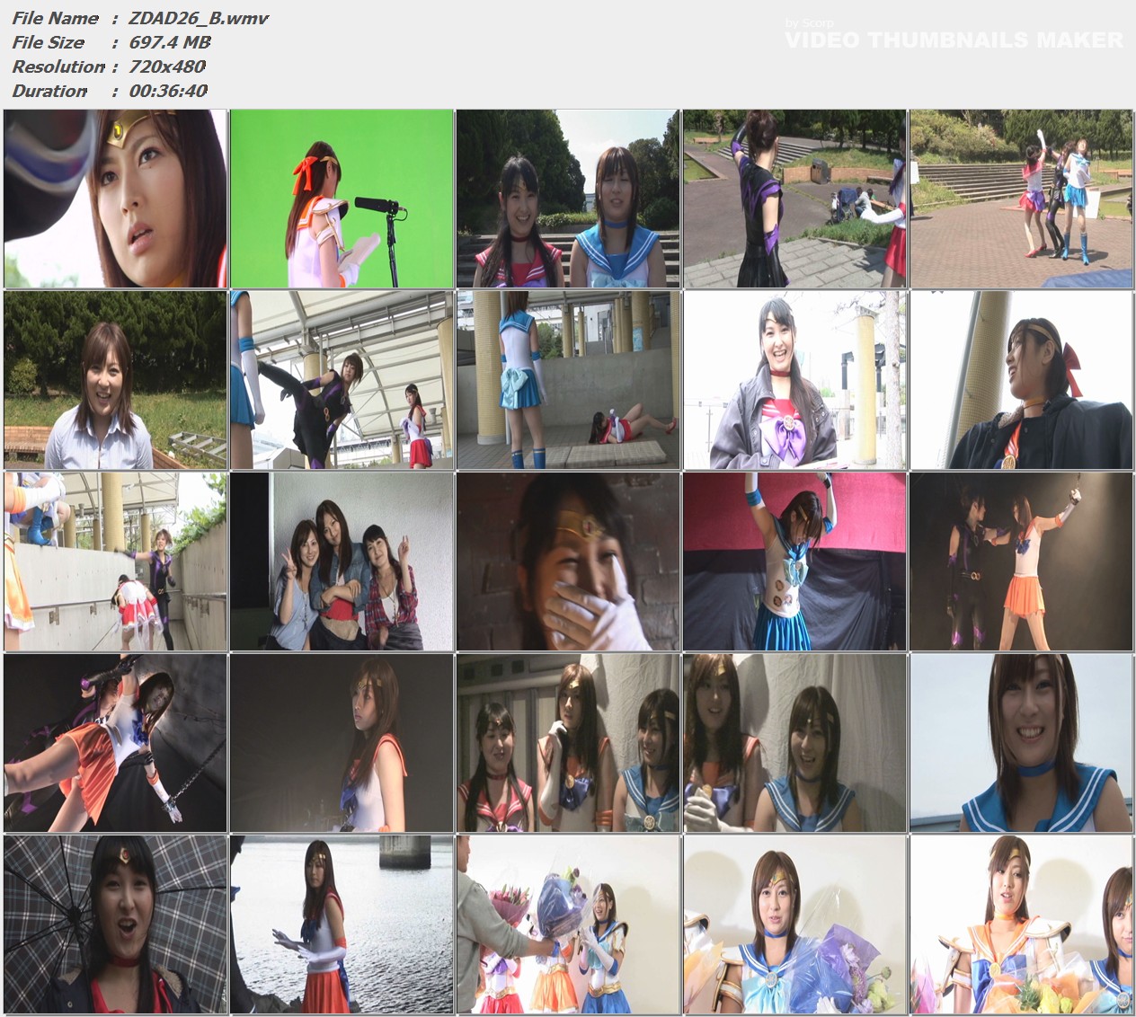Image resolution: width=1136 pixels, height=1017 pixels.
Task: Click the checkered umbrella thumbnail
Action: (115, 924)
